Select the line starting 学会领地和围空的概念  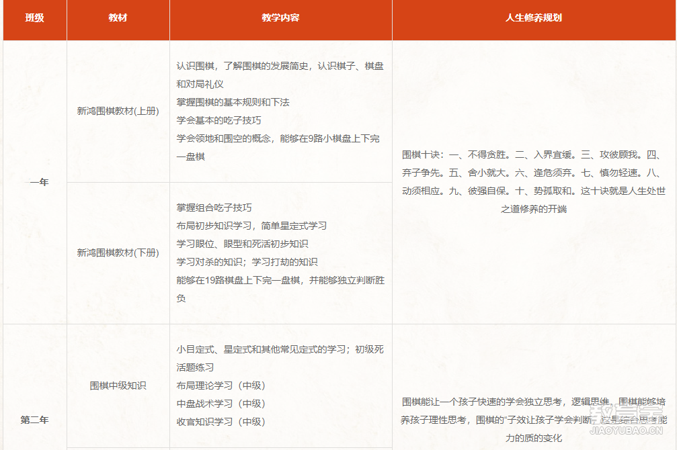click(x=278, y=148)
